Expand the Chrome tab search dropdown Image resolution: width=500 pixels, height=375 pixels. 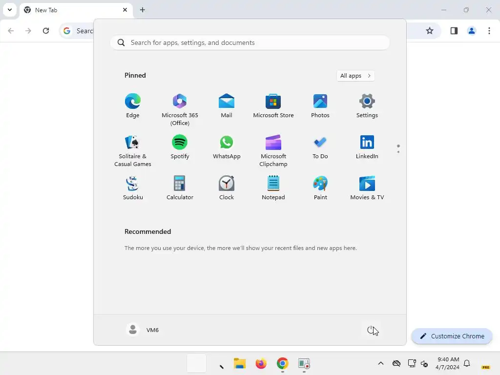pyautogui.click(x=10, y=10)
